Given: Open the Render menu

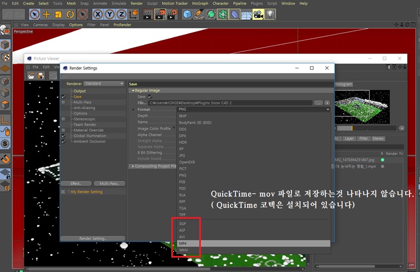Looking at the screenshot, I should pyautogui.click(x=136, y=4).
